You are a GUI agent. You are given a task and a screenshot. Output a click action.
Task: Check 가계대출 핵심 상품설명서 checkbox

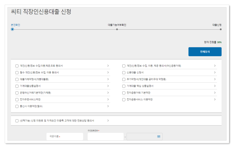124,86
